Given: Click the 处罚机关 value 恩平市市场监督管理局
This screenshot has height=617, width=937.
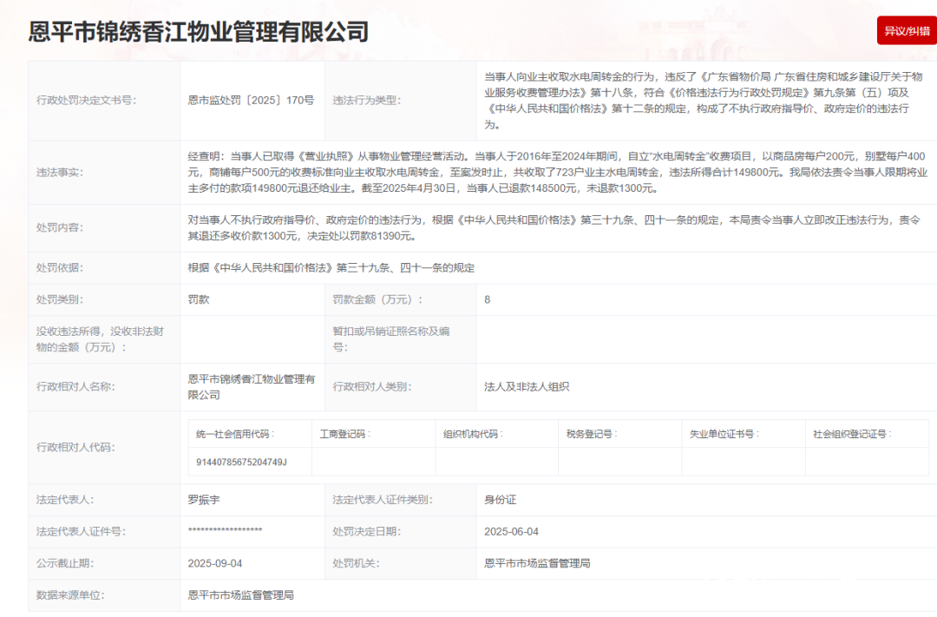Looking at the screenshot, I should (537, 563).
